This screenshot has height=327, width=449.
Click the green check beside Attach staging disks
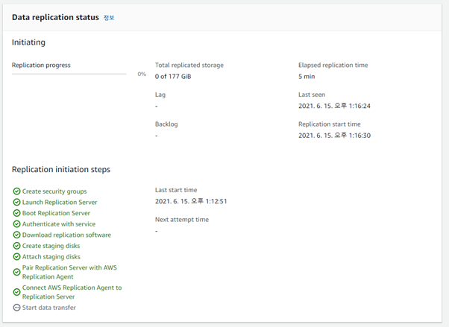(x=17, y=256)
